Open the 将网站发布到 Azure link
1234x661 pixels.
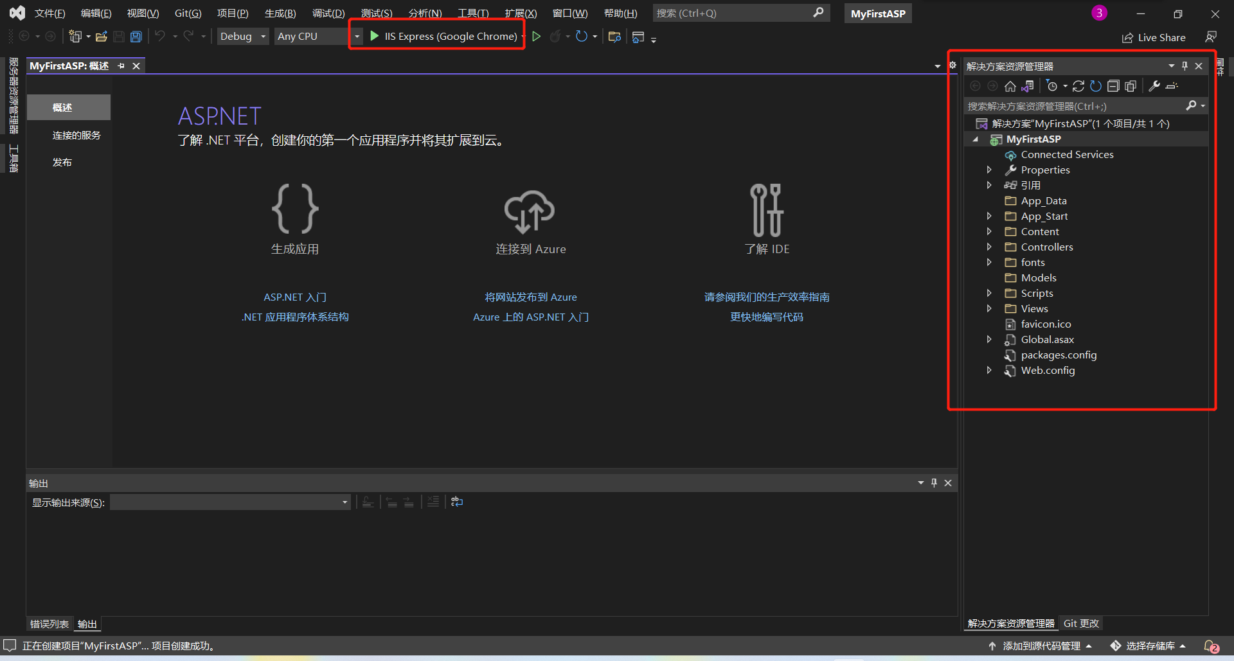tap(531, 297)
